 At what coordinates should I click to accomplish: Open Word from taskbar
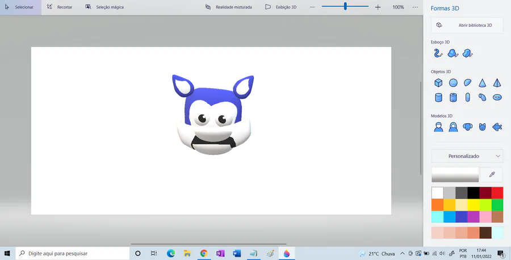[237, 253]
